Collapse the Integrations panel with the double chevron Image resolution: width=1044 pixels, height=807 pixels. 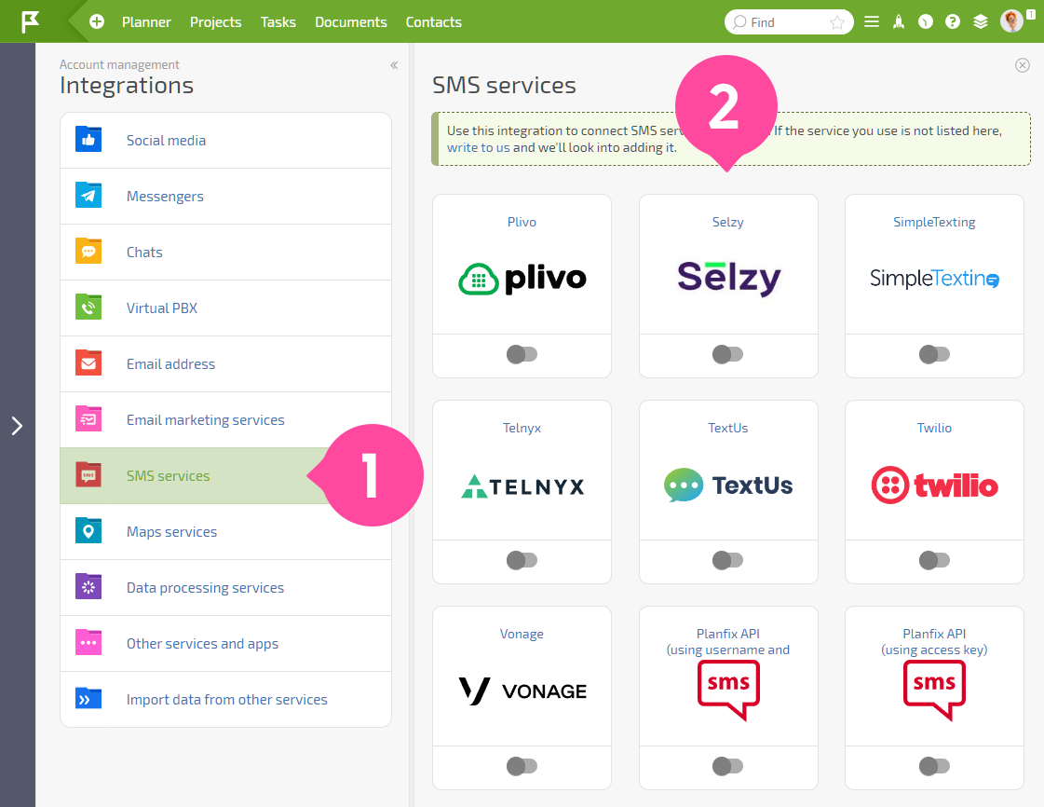tap(394, 65)
